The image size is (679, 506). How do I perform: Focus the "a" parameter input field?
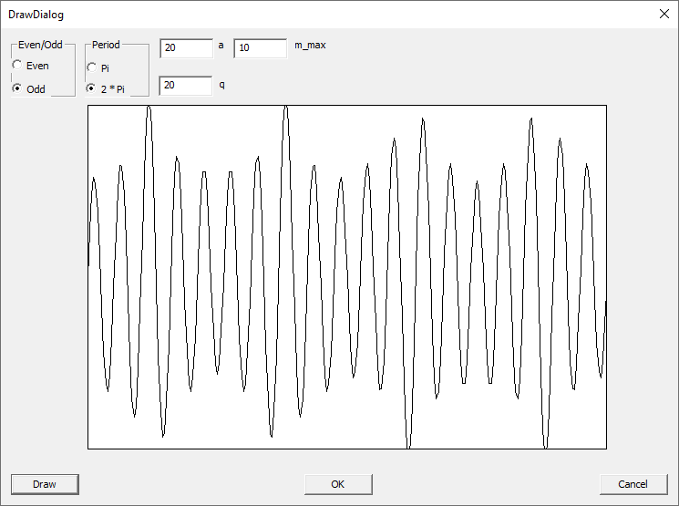coord(186,47)
